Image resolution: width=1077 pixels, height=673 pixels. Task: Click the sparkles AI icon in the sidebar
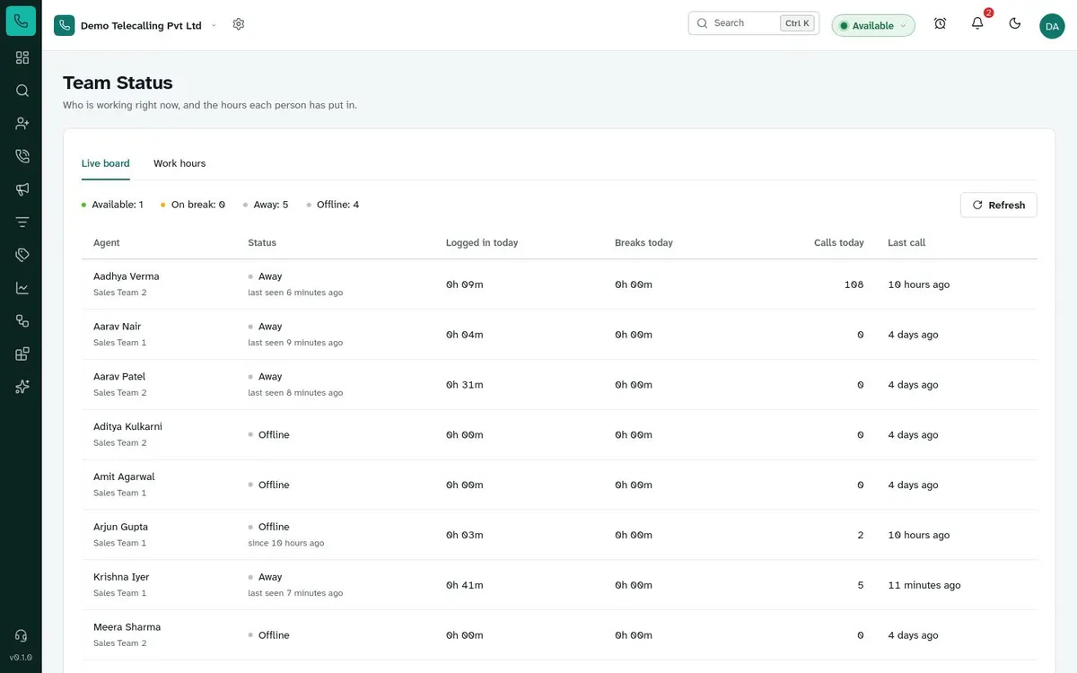tap(22, 387)
